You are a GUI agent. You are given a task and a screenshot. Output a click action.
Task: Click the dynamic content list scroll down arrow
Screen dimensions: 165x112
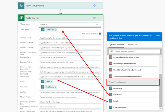click(160, 109)
